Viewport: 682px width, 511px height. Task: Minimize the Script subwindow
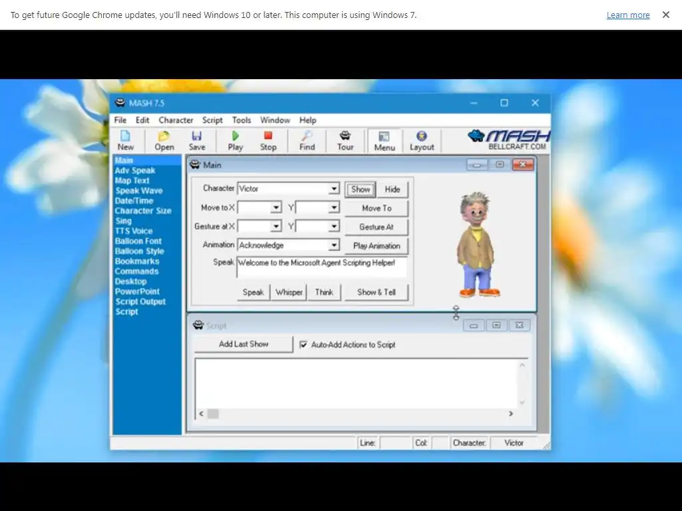474,325
